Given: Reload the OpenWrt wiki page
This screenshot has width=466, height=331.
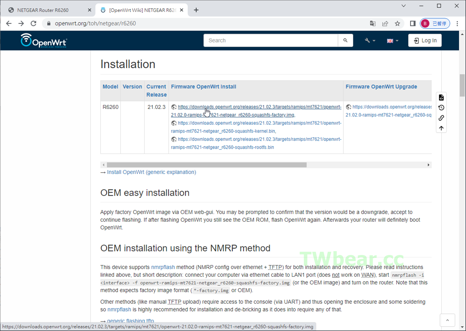Looking at the screenshot, I should coord(33,24).
